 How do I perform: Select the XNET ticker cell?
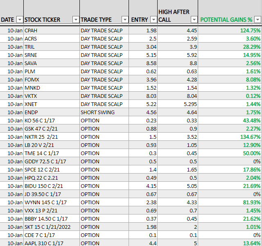(x=52, y=104)
